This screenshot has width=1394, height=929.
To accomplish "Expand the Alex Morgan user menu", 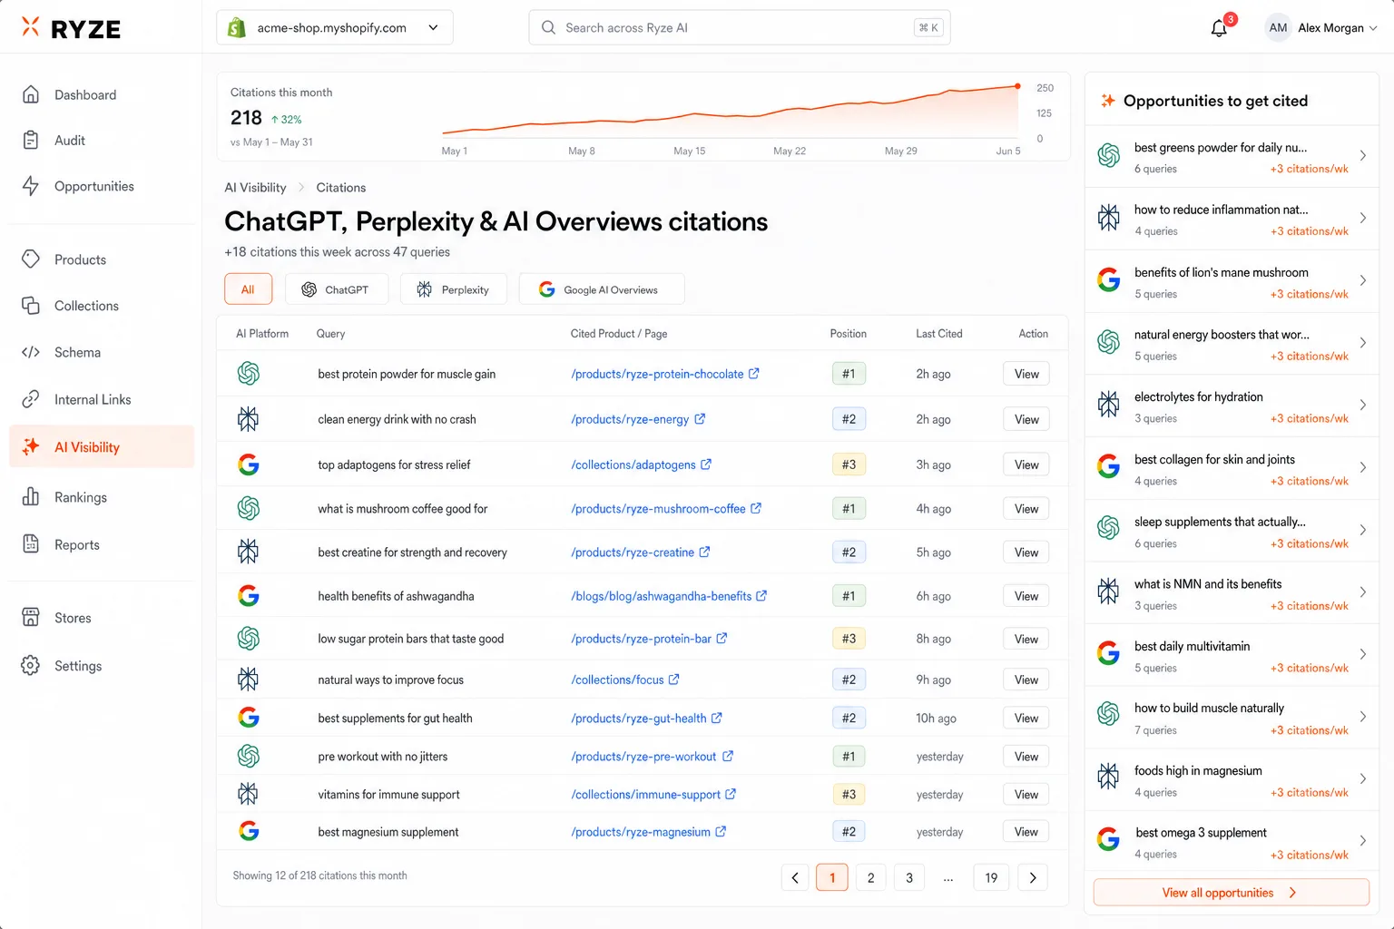I will click(x=1322, y=28).
